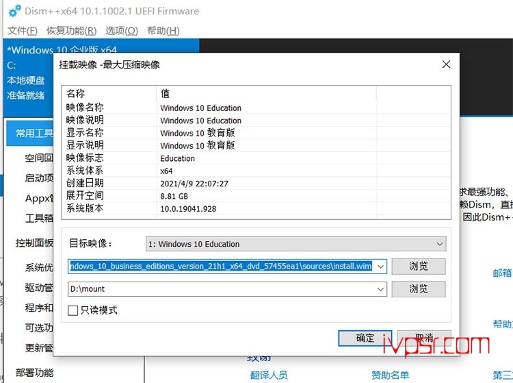Open the 文件(F) menu
This screenshot has width=513, height=383.
point(23,31)
